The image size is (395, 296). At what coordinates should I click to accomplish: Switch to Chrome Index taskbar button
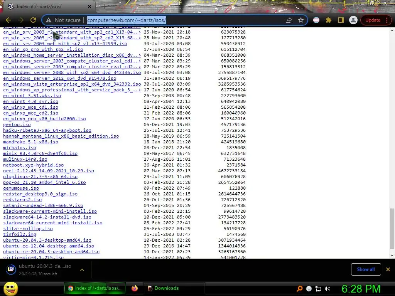point(95,288)
